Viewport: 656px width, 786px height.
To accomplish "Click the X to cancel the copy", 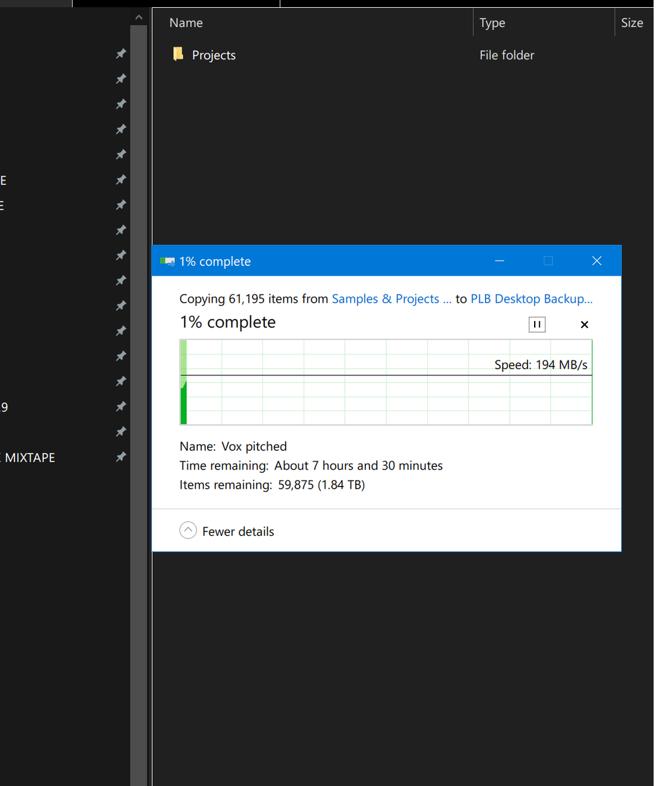I will tap(584, 324).
